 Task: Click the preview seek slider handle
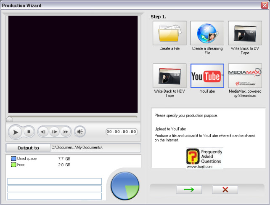[x=9, y=119]
